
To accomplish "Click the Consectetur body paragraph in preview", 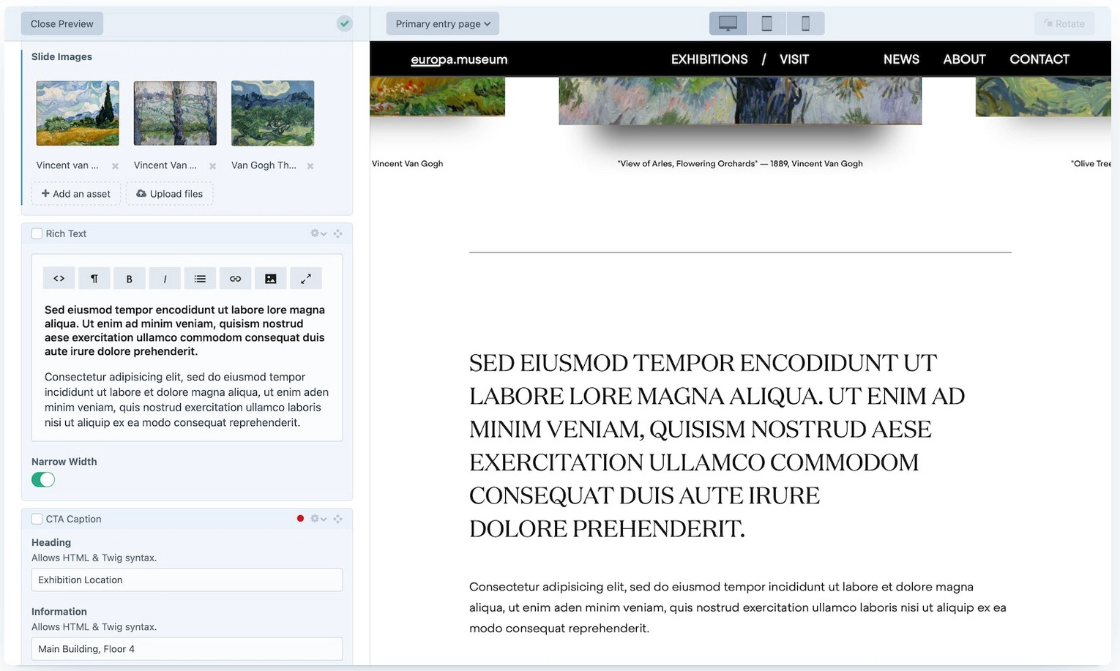I will point(738,607).
